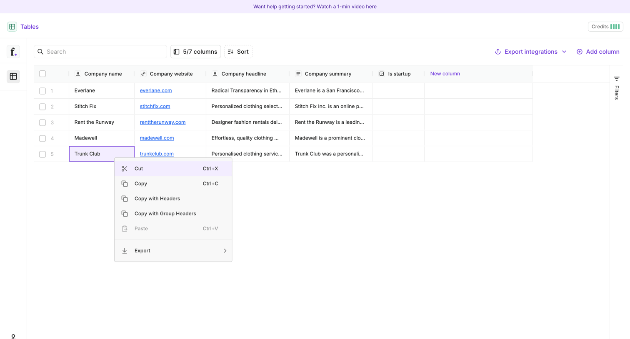Open the sidebar table view icon
This screenshot has height=339, width=630.
(x=13, y=77)
